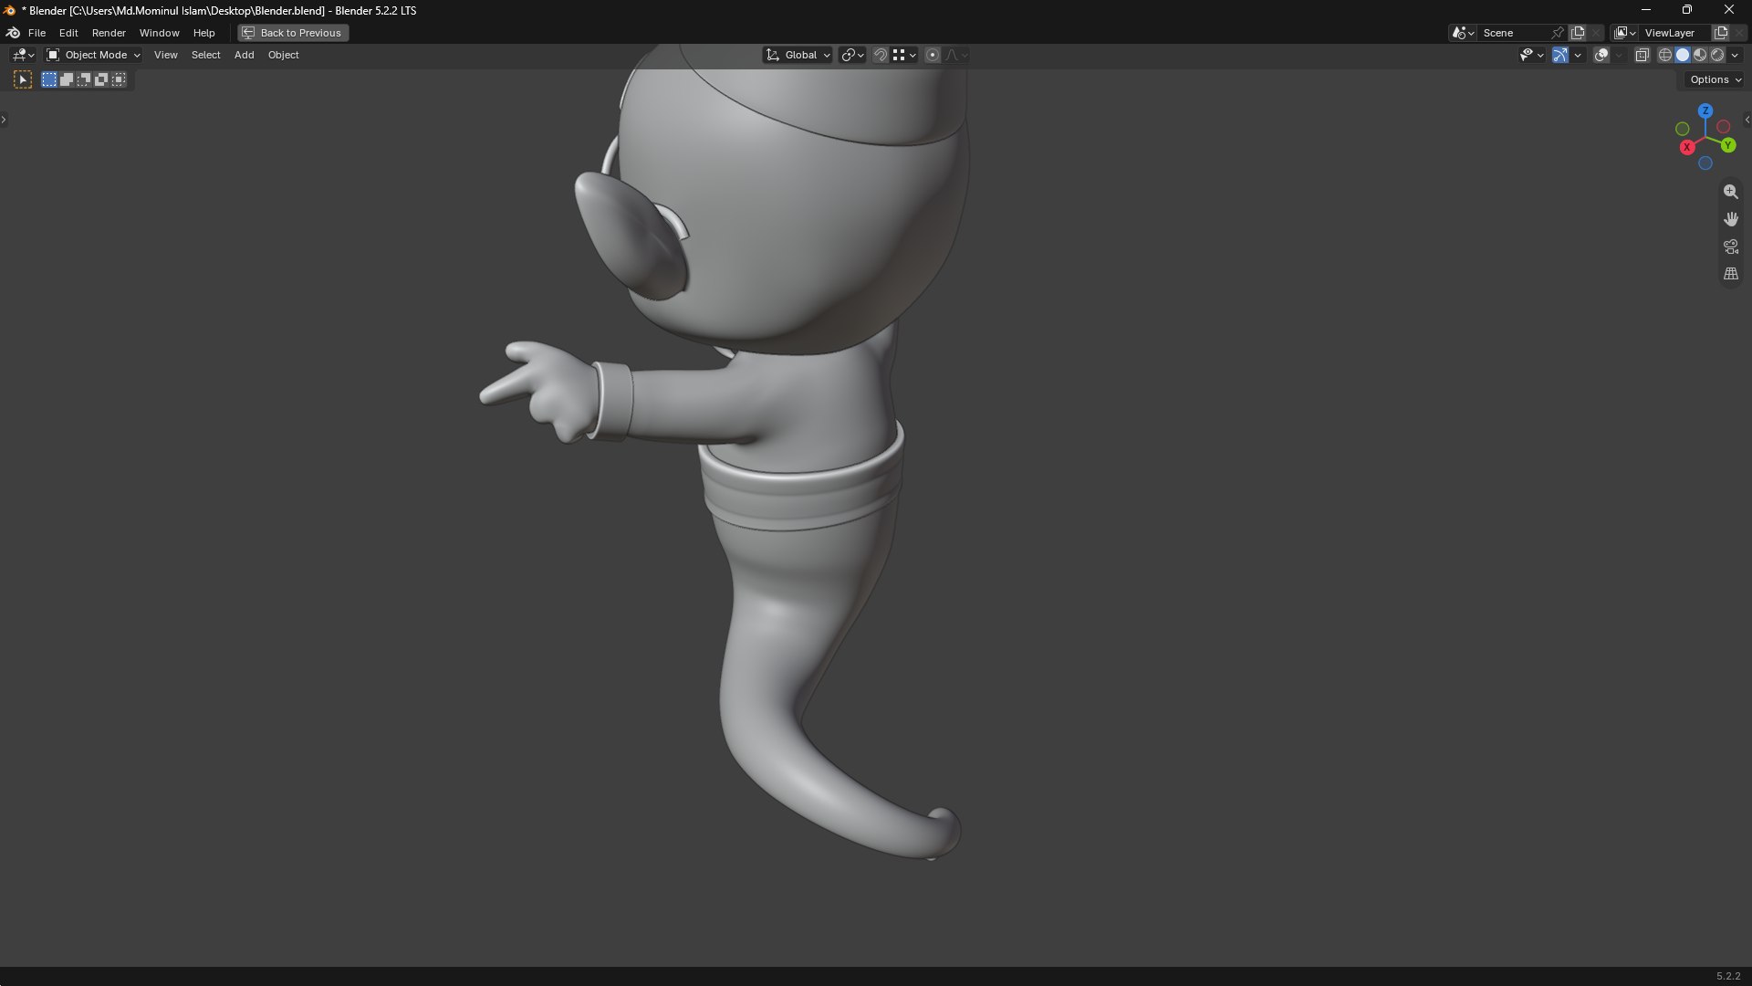Viewport: 1752px width, 986px height.
Task: Open the viewport View menu
Action: (165, 55)
